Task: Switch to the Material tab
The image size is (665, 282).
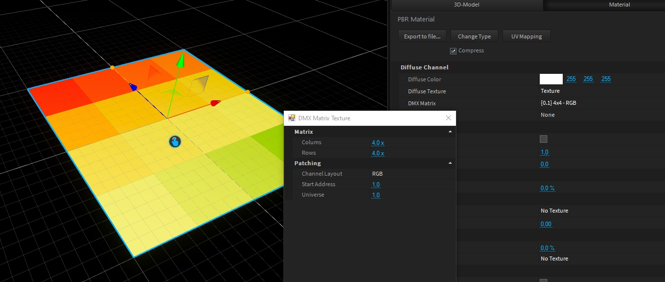Action: (619, 5)
